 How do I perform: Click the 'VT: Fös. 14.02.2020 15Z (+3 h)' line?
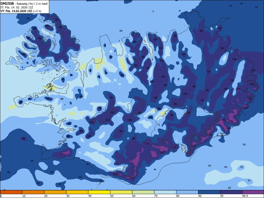click(x=21, y=11)
